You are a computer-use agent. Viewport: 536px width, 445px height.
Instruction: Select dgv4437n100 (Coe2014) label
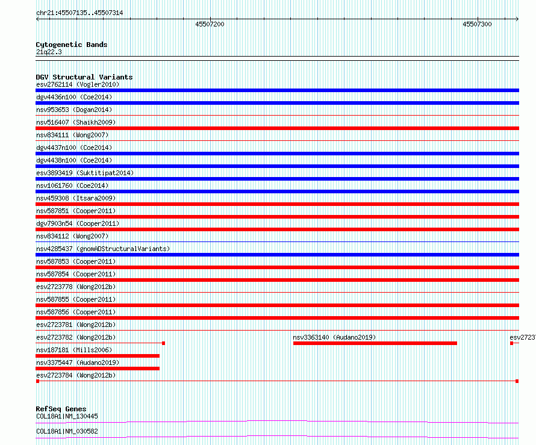click(74, 148)
